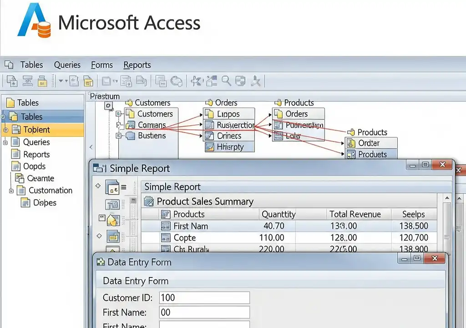Open the Tables menu
Screen dimensions: 466x328
31,65
